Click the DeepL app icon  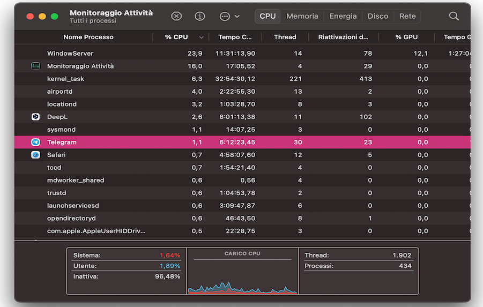35,117
